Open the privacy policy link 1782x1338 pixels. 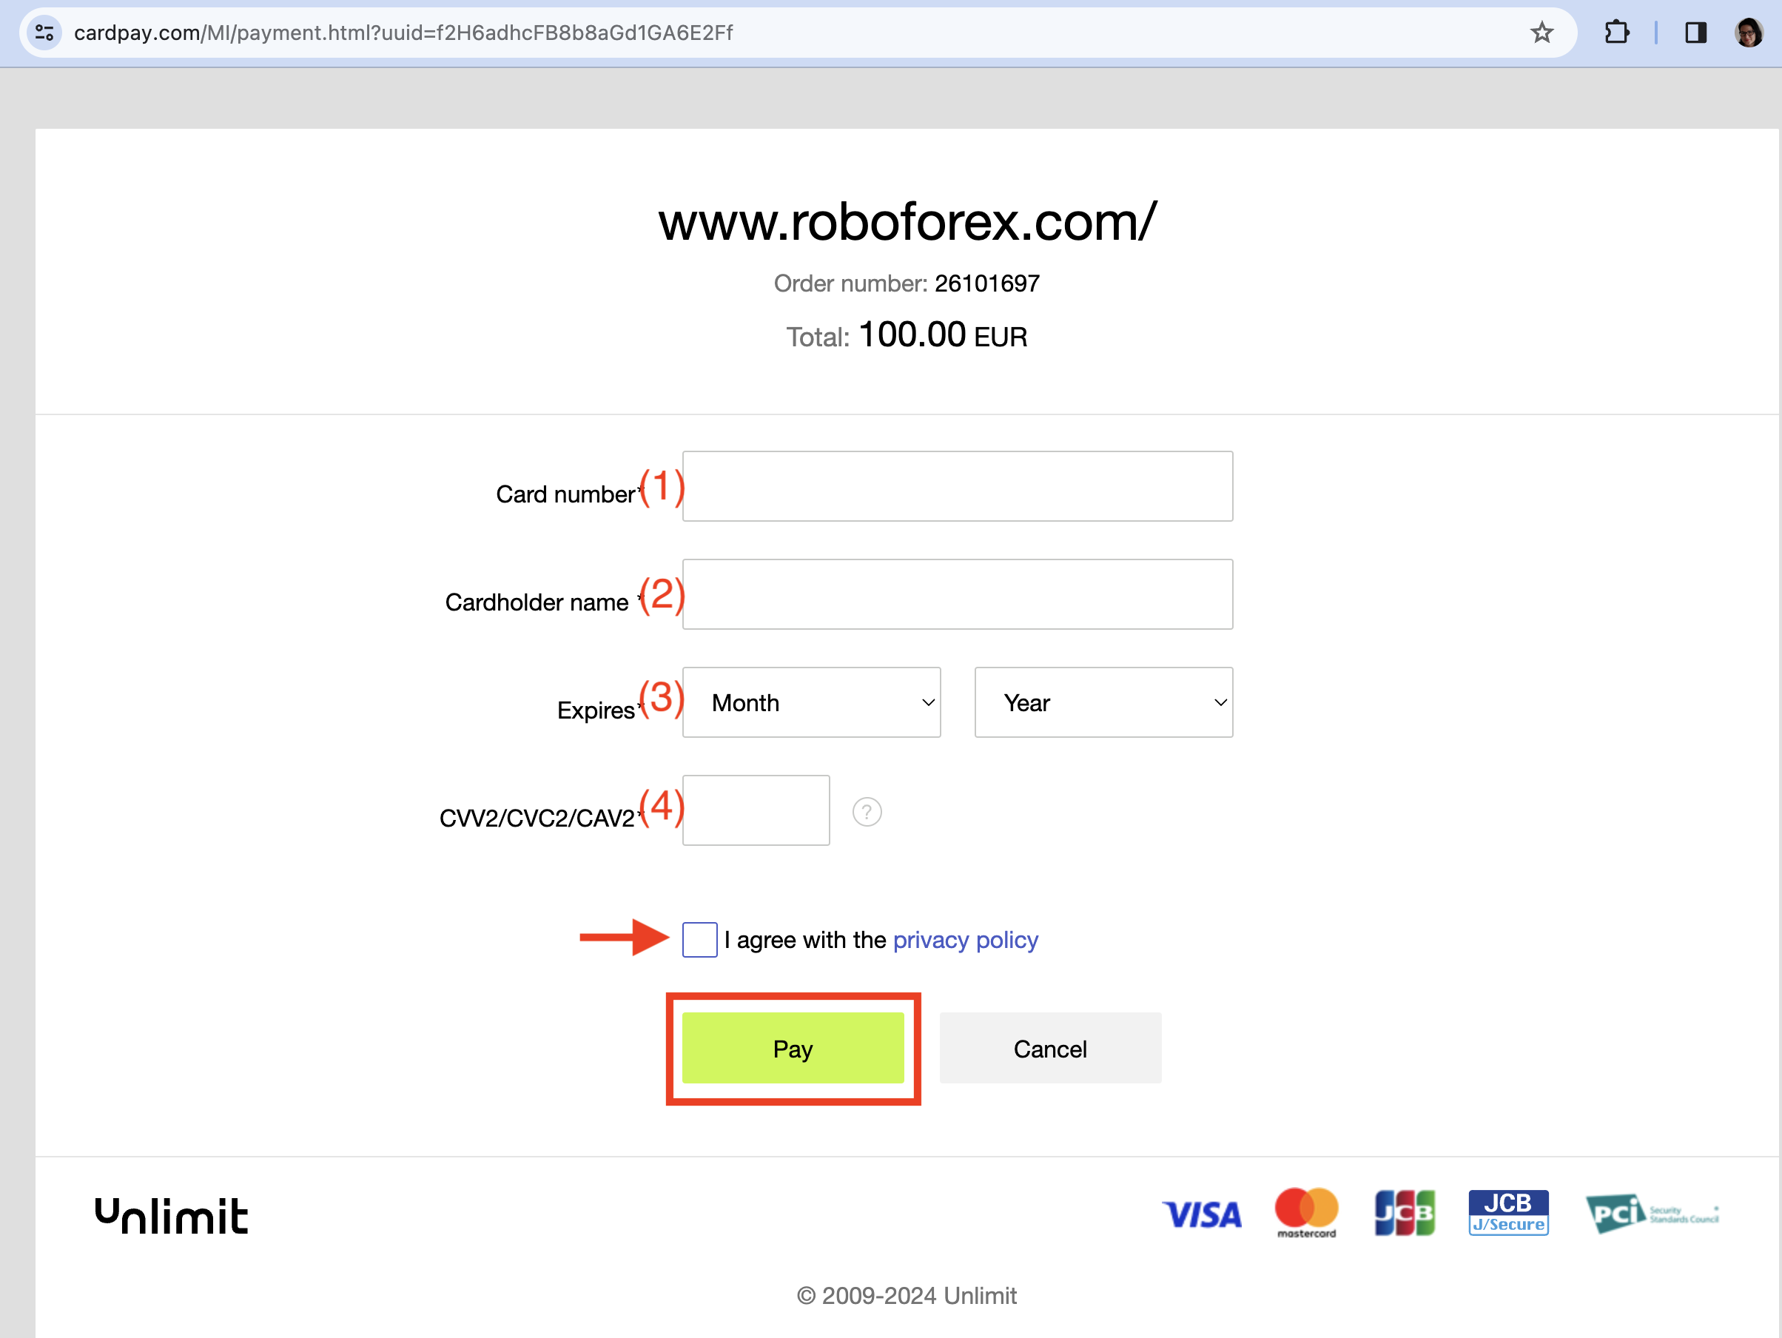click(x=965, y=940)
